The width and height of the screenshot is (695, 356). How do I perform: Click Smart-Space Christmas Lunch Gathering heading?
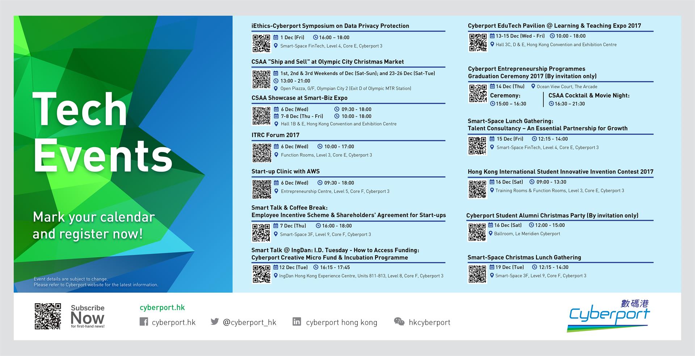click(x=524, y=257)
